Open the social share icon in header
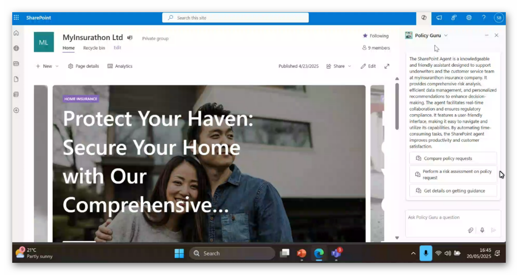 (x=454, y=18)
